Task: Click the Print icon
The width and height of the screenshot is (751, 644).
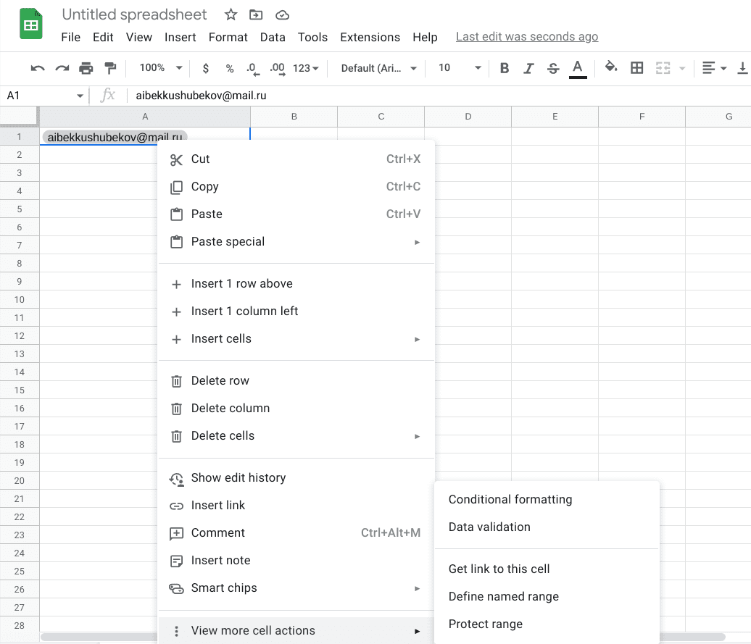Action: point(86,68)
